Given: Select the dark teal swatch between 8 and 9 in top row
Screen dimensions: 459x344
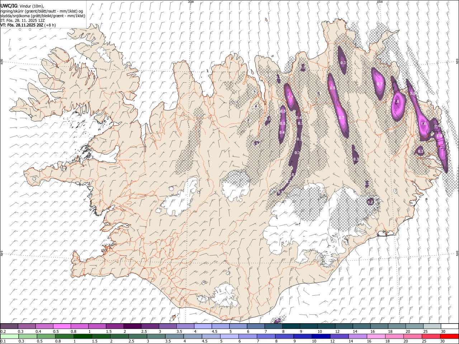Looking at the screenshot, I should (291, 326).
